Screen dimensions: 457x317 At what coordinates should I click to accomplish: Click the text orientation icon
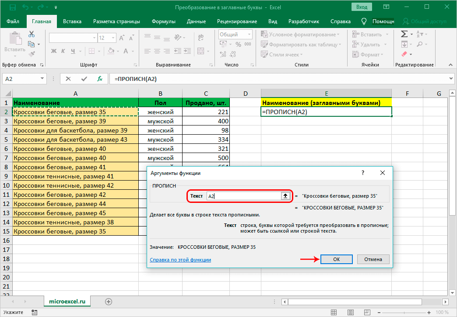[x=177, y=38]
